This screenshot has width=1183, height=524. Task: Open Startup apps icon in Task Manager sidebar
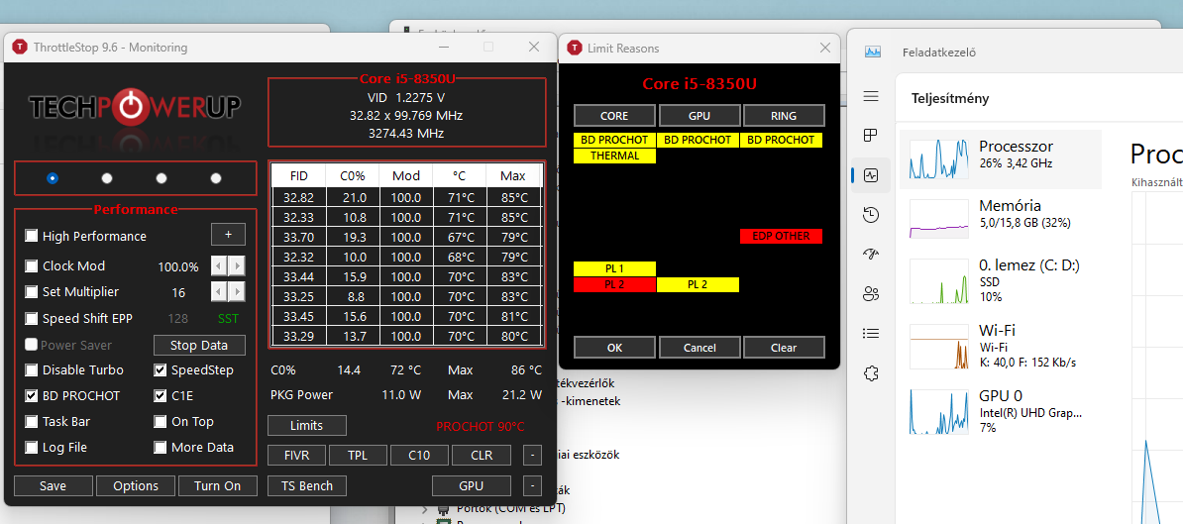click(x=871, y=255)
